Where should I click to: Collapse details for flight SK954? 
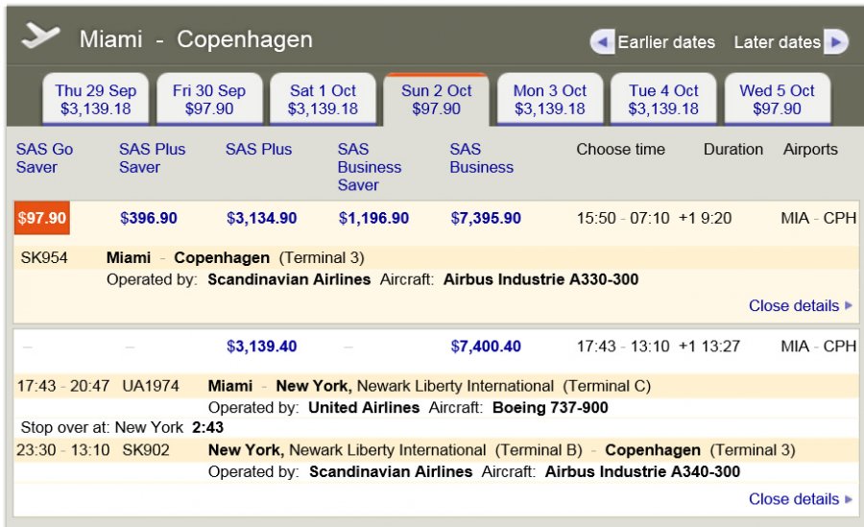click(800, 305)
